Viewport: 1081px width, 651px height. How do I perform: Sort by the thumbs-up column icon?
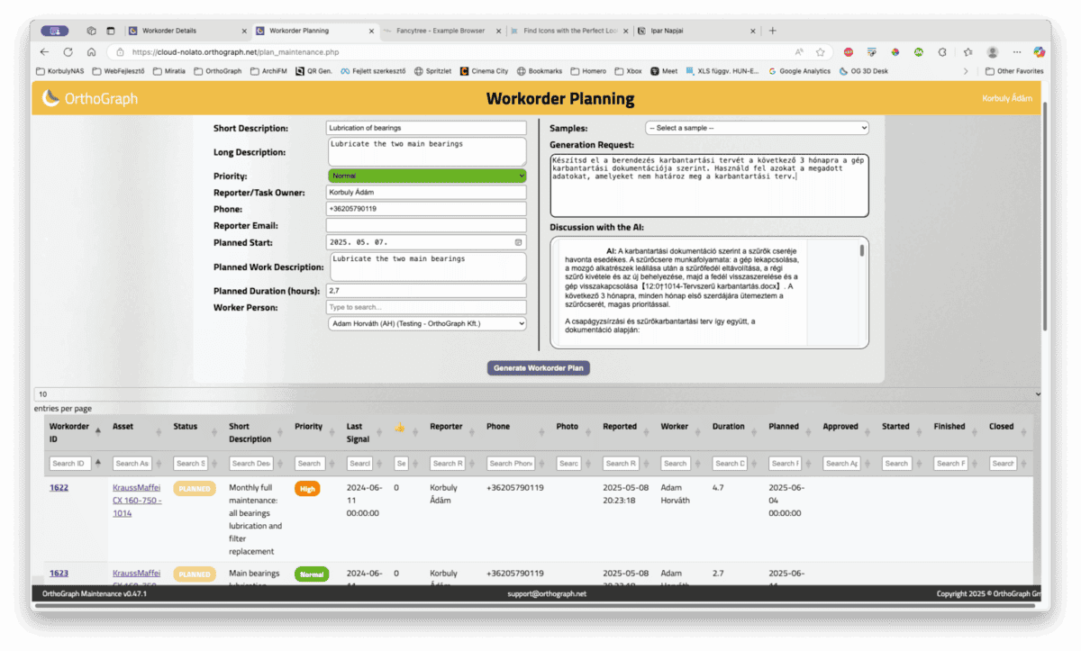point(400,427)
